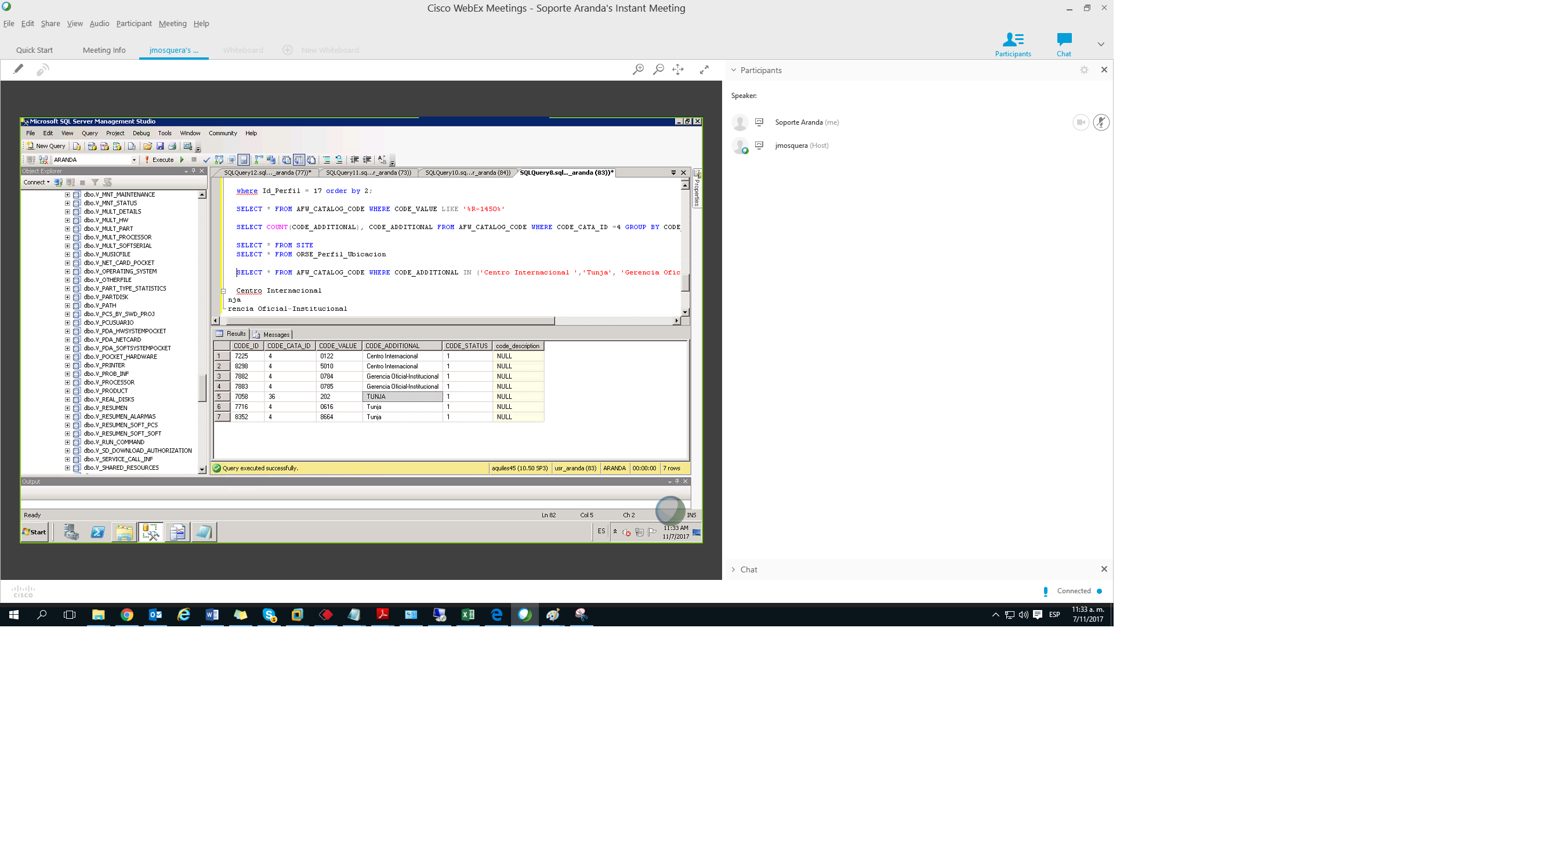The image size is (1566, 849).
Task: Expand the dbo.V_MNT_MAINTENANCE tree node
Action: (67, 195)
